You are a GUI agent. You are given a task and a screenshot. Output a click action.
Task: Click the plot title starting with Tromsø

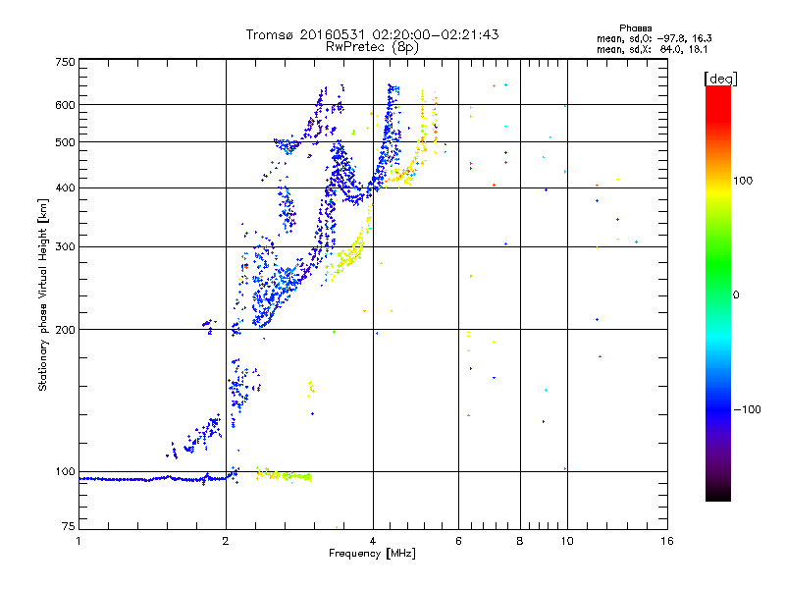(x=372, y=34)
